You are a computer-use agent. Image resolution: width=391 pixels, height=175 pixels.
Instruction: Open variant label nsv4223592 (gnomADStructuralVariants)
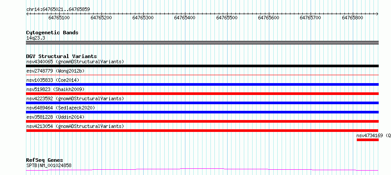coord(75,98)
